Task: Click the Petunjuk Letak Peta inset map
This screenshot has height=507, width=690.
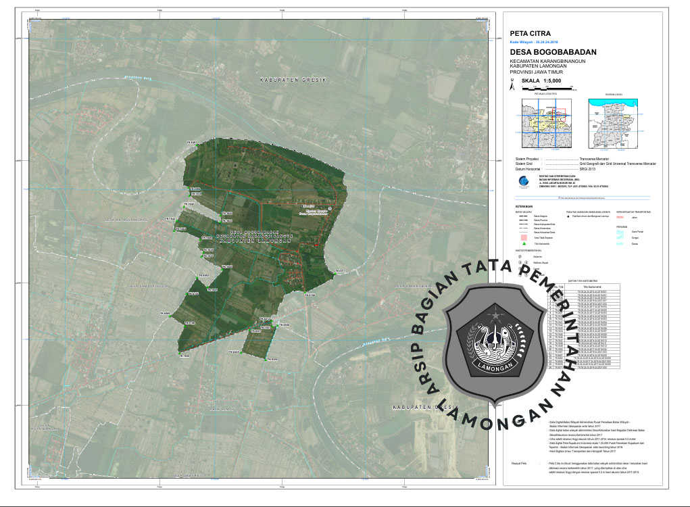Action: (x=545, y=123)
